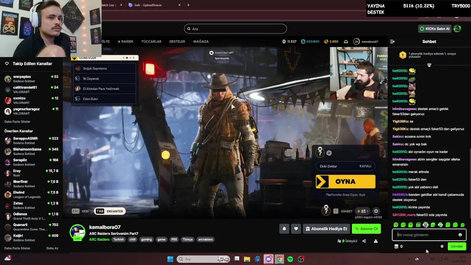
Task: Open the warpaplas channel in sidebar
Action: (31, 79)
